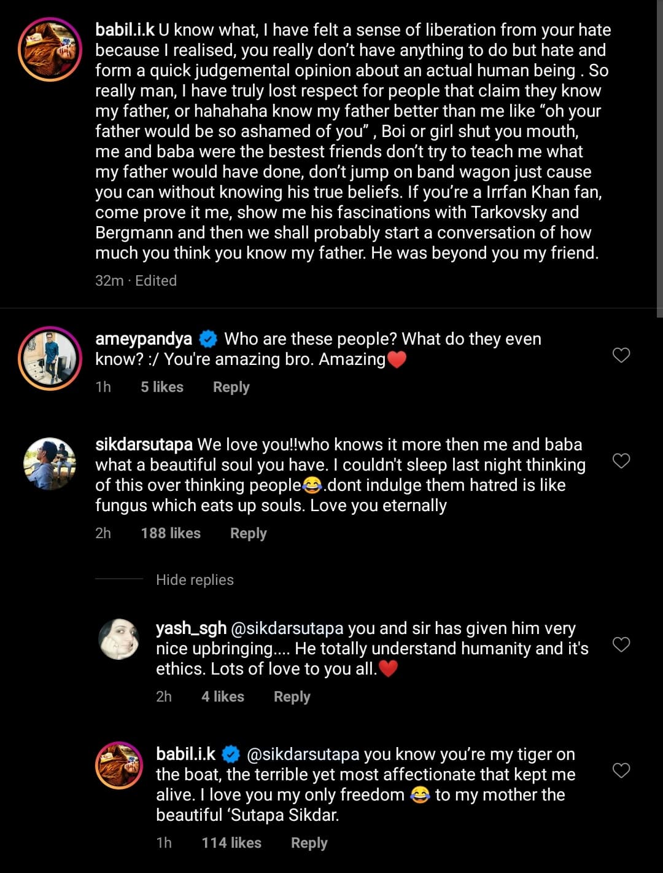Like ameypandya's comment using the heart icon
Image resolution: width=663 pixels, height=873 pixels.
point(621,354)
